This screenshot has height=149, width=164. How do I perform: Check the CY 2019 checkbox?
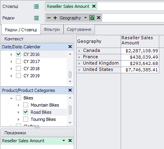(x=18, y=76)
